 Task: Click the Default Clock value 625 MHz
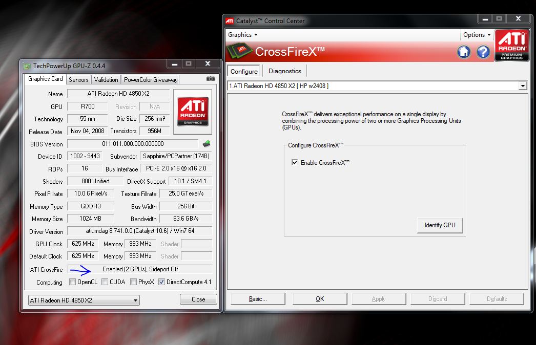coord(83,256)
